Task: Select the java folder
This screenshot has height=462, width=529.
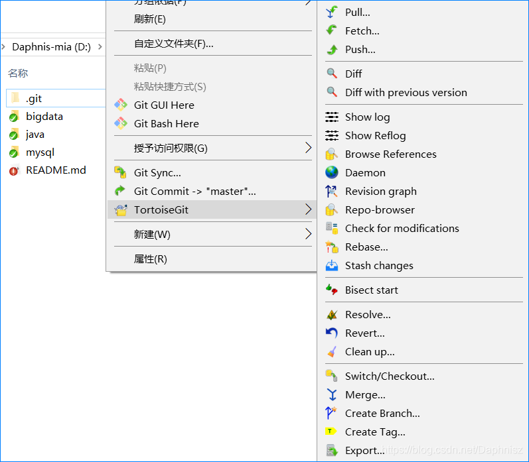Action: (x=35, y=134)
